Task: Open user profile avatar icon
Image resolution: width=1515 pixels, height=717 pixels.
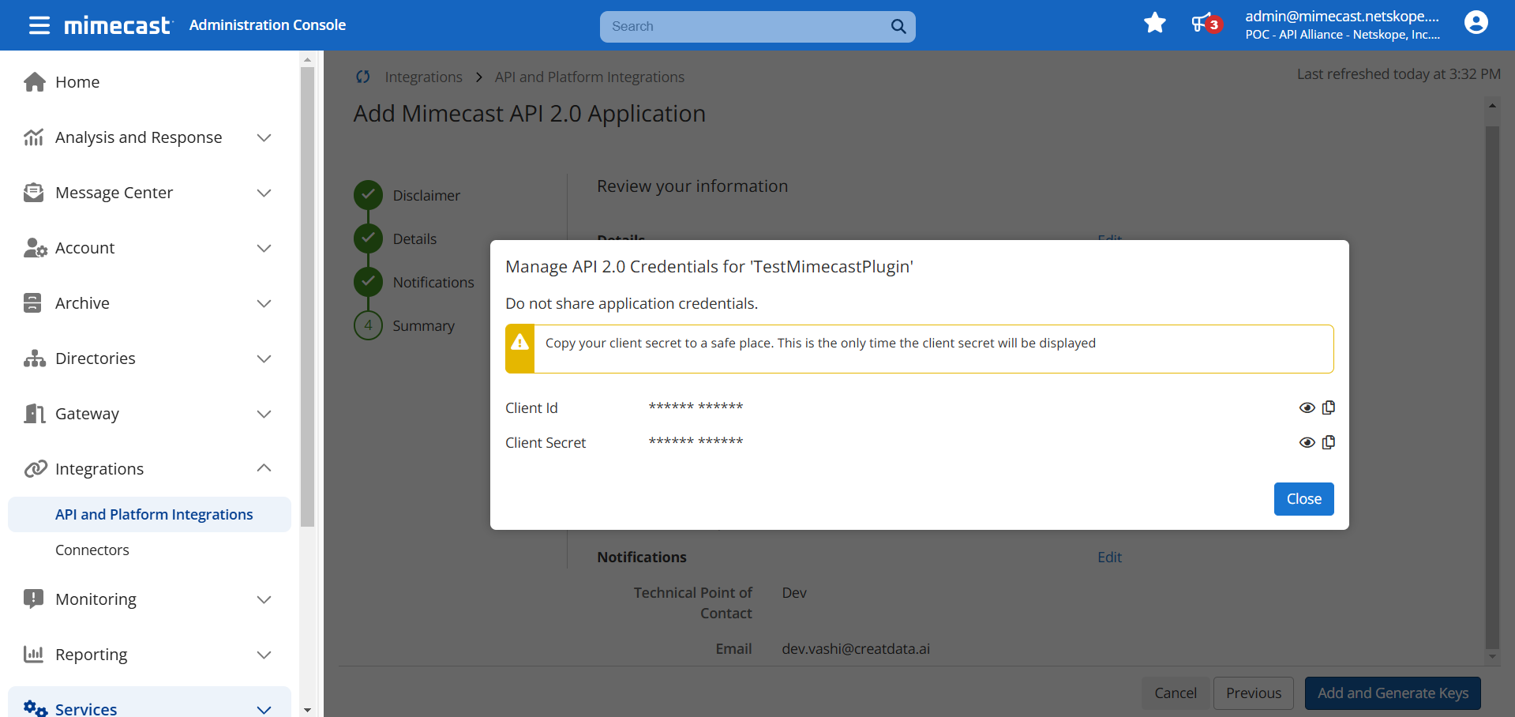Action: 1476,22
